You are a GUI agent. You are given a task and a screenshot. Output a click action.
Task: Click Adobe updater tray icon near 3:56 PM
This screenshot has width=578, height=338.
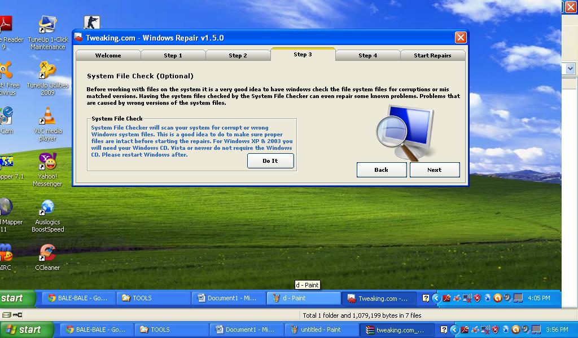click(x=465, y=330)
